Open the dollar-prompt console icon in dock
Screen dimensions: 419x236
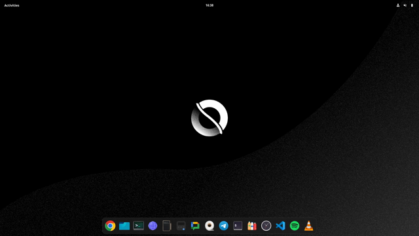click(x=238, y=226)
